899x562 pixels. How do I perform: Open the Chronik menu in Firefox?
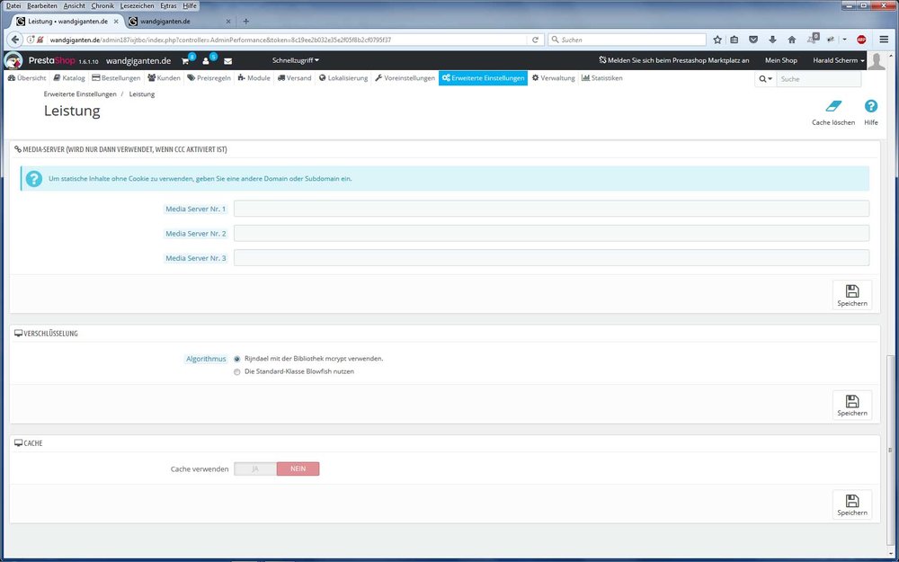[x=102, y=5]
